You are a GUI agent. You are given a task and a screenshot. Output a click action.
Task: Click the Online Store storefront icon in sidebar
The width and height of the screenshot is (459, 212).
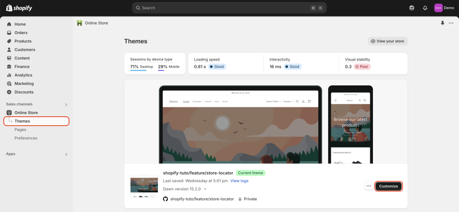[x=9, y=113]
